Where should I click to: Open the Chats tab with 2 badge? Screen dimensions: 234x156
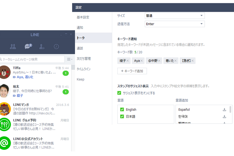28,46
